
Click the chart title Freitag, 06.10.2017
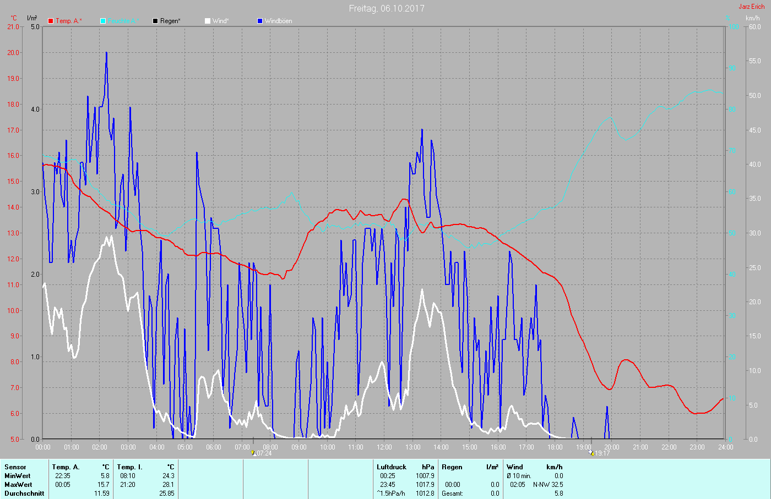(x=387, y=8)
